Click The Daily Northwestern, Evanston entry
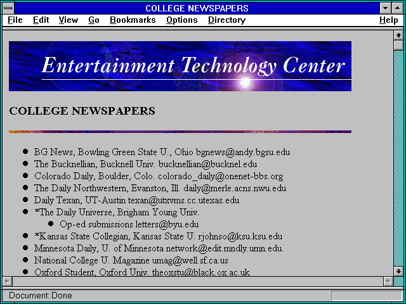Viewport: 406px width, 304px height. click(160, 188)
